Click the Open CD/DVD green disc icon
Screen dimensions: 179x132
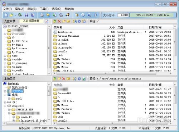(x=20, y=15)
